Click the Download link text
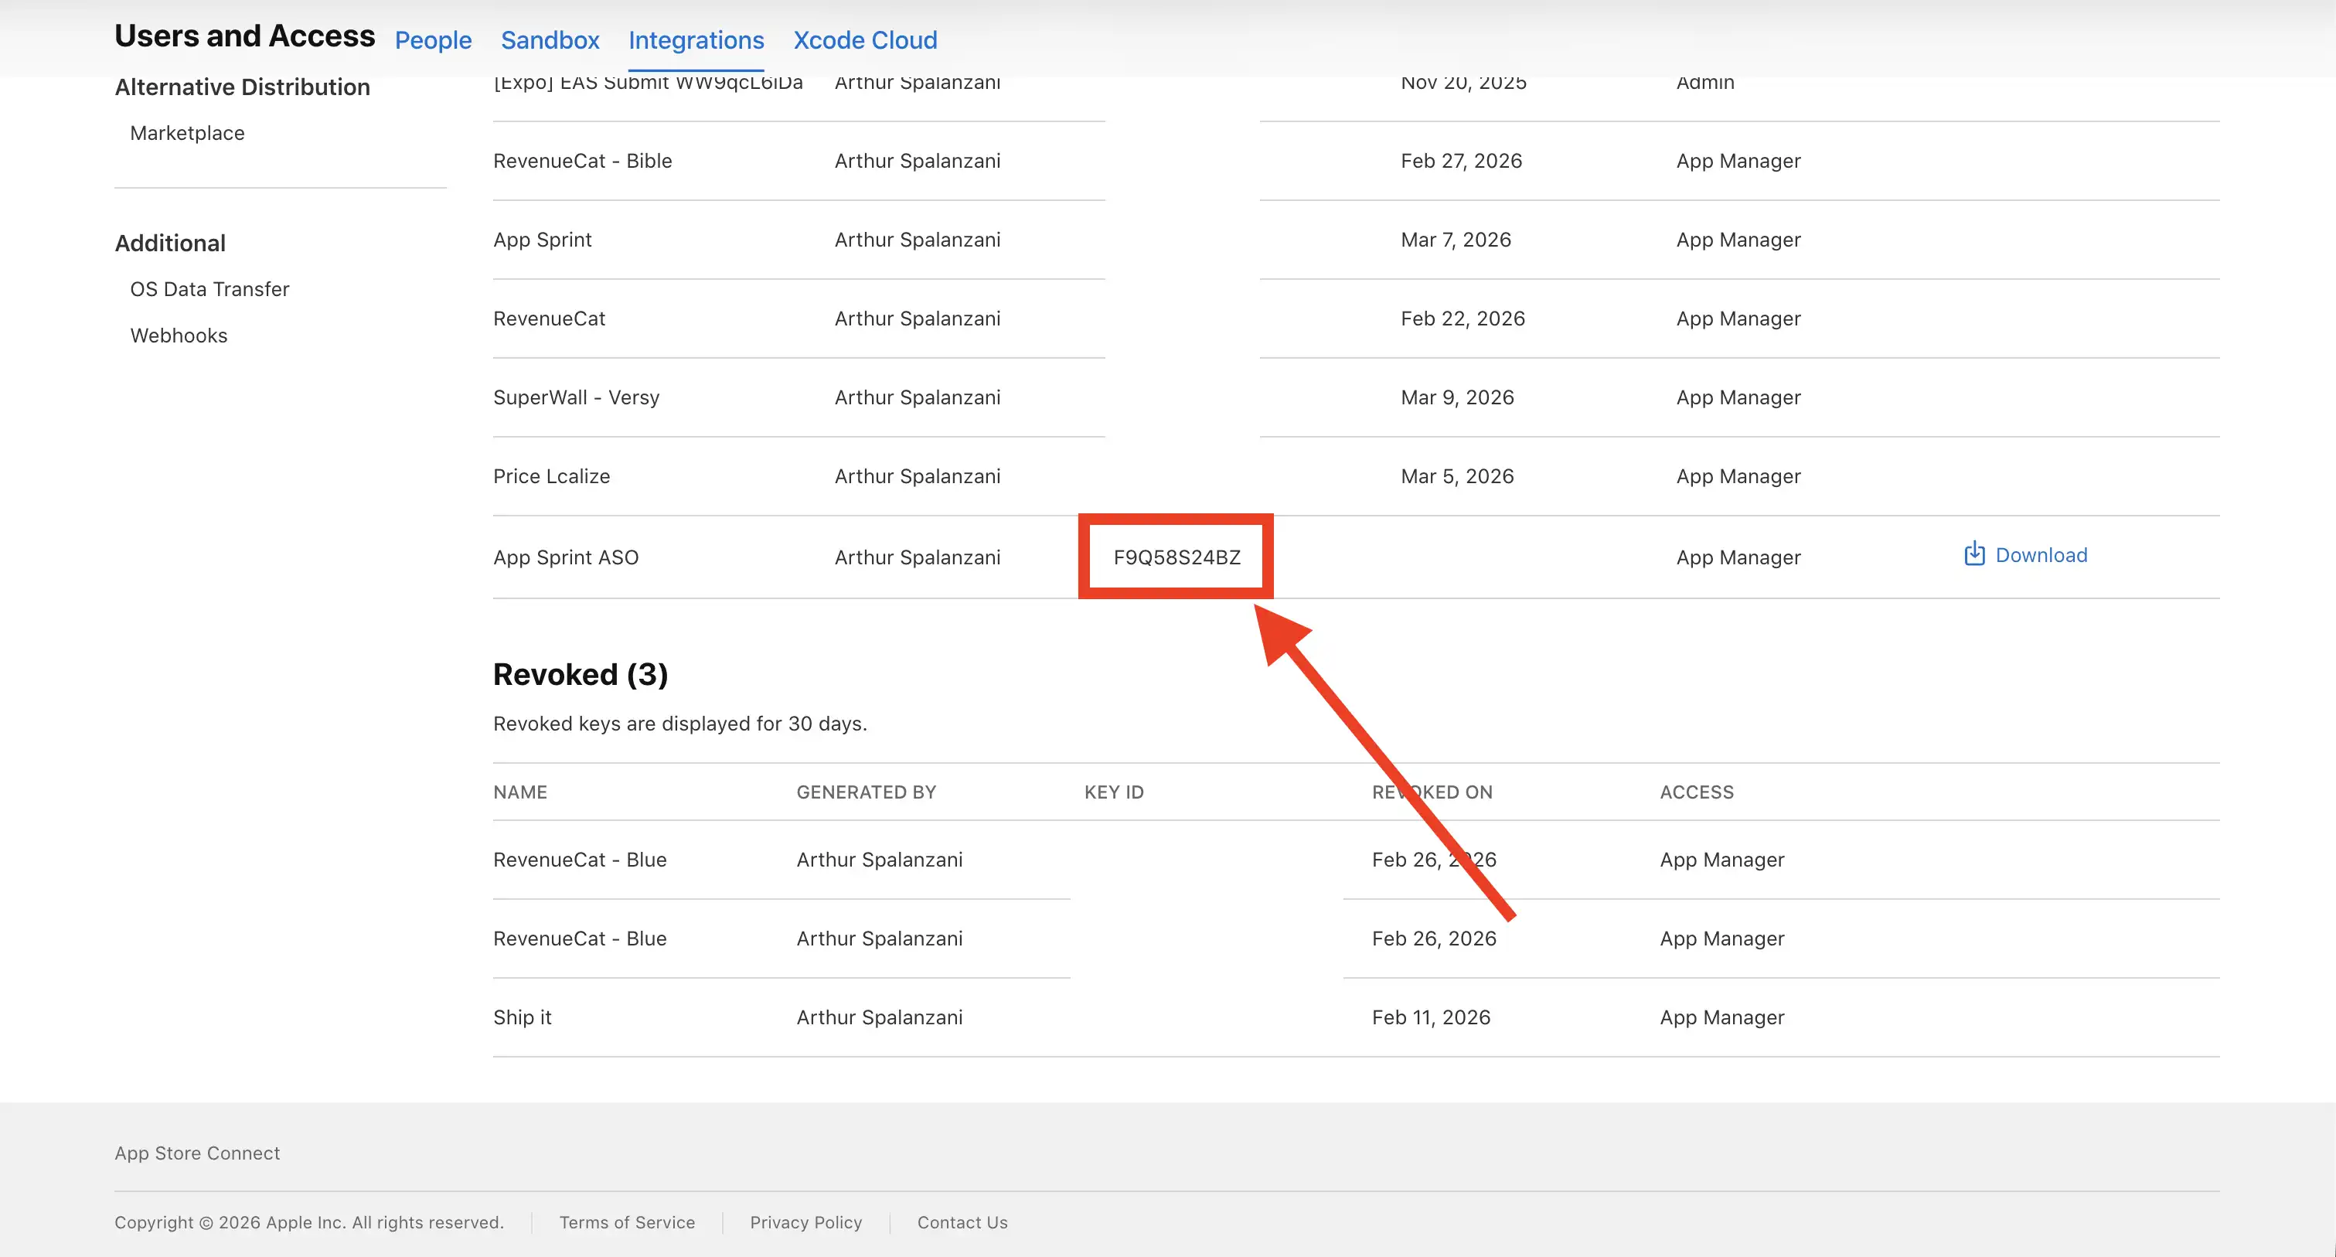The width and height of the screenshot is (2336, 1257). (2041, 555)
